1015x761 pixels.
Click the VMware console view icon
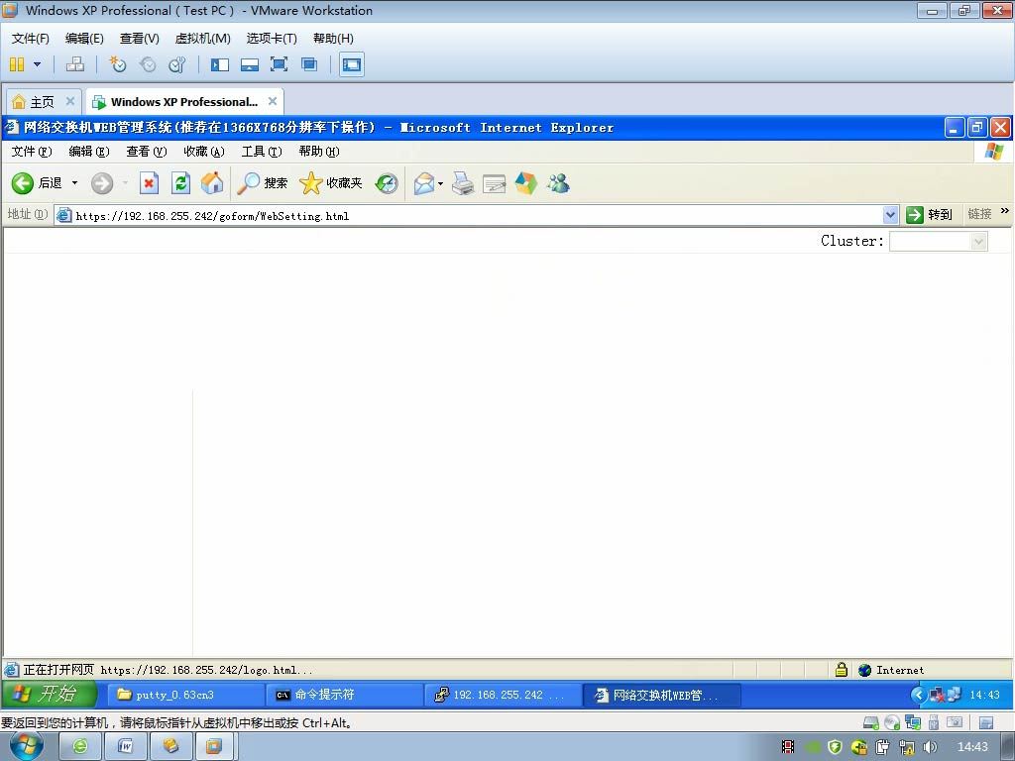tap(352, 64)
